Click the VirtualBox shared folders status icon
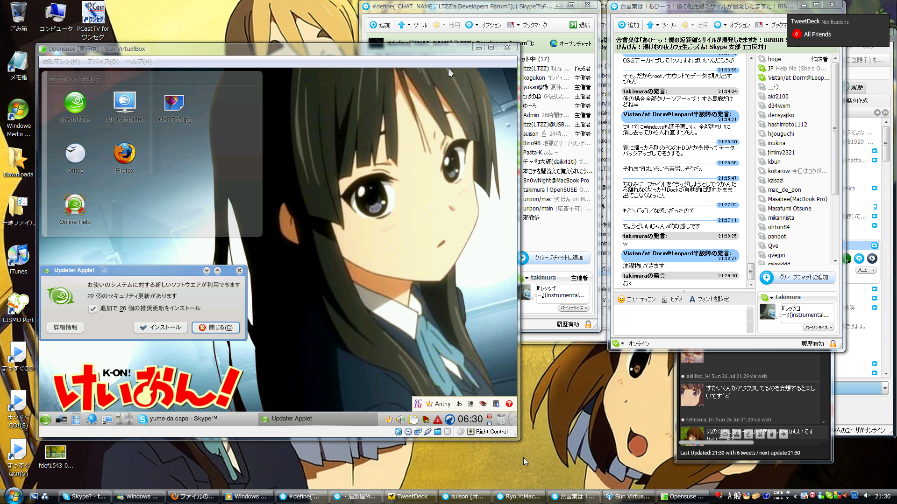 point(437,432)
